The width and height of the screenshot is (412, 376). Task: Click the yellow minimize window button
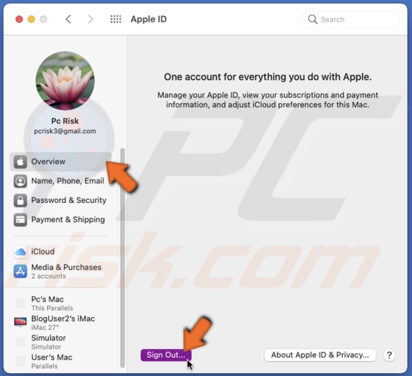31,19
